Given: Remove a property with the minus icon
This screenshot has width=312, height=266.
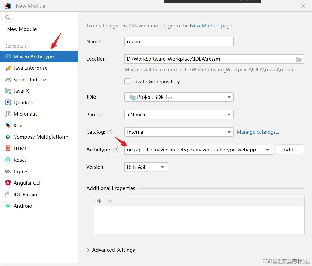Looking at the screenshot, I should click(109, 201).
